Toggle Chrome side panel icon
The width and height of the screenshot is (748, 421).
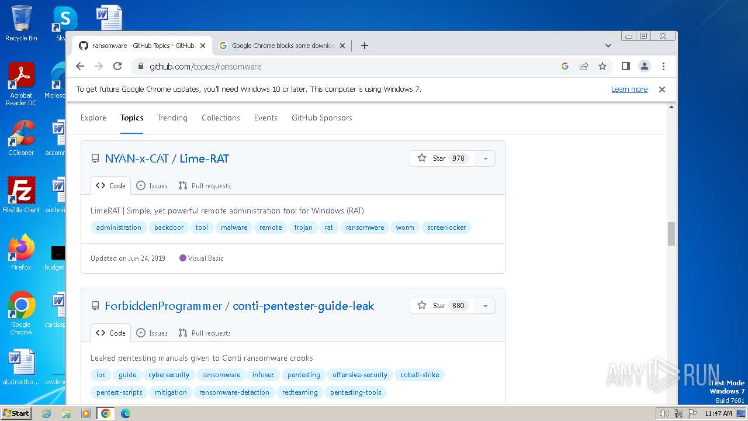pos(625,66)
